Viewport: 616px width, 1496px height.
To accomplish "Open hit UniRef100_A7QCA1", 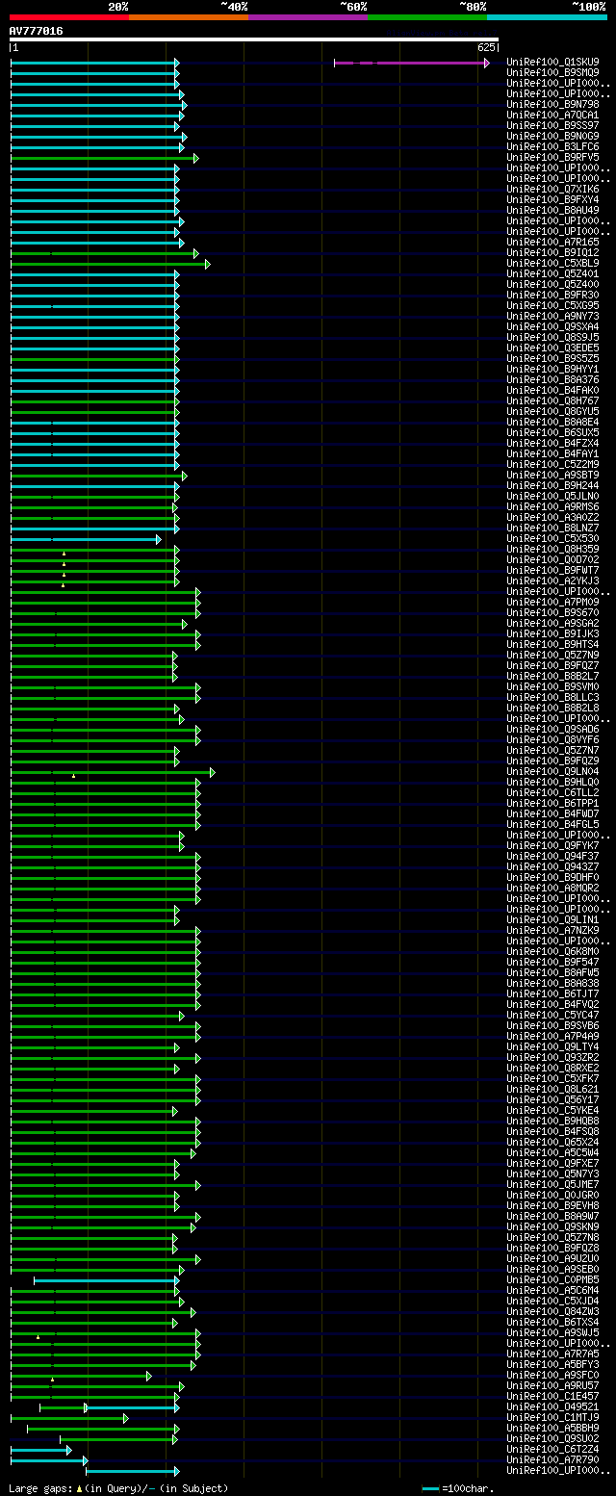I will click(x=552, y=115).
